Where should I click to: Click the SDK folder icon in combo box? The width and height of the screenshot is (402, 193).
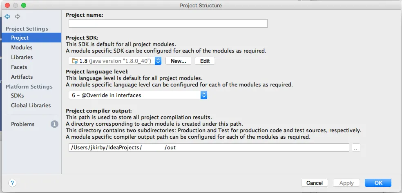(x=74, y=61)
